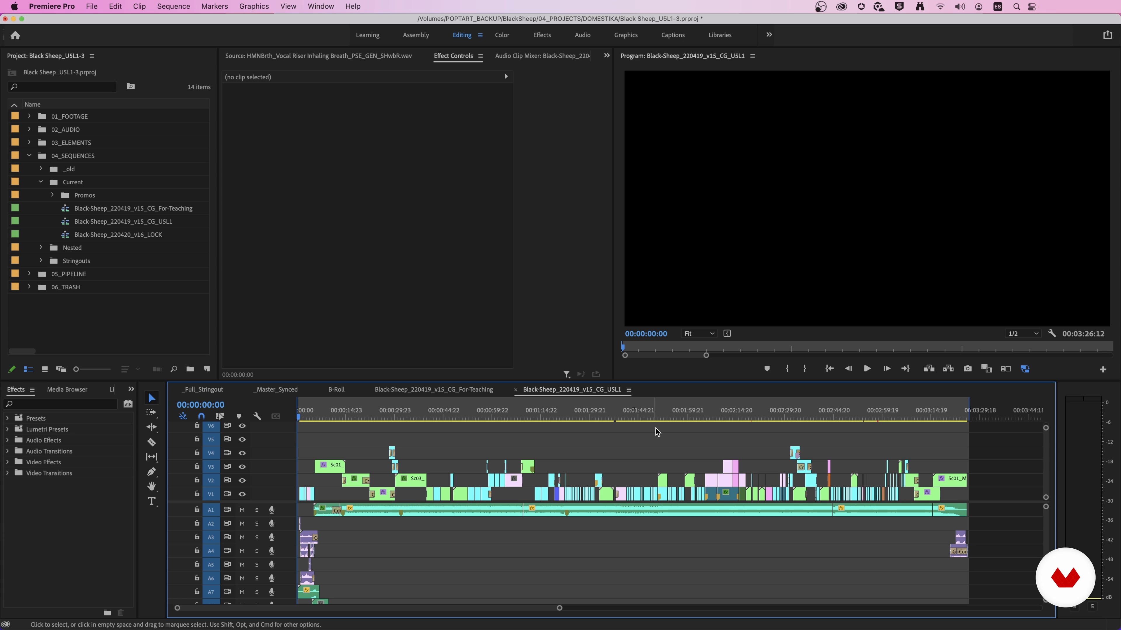
Task: Toggle lock on track V2
Action: tap(197, 480)
